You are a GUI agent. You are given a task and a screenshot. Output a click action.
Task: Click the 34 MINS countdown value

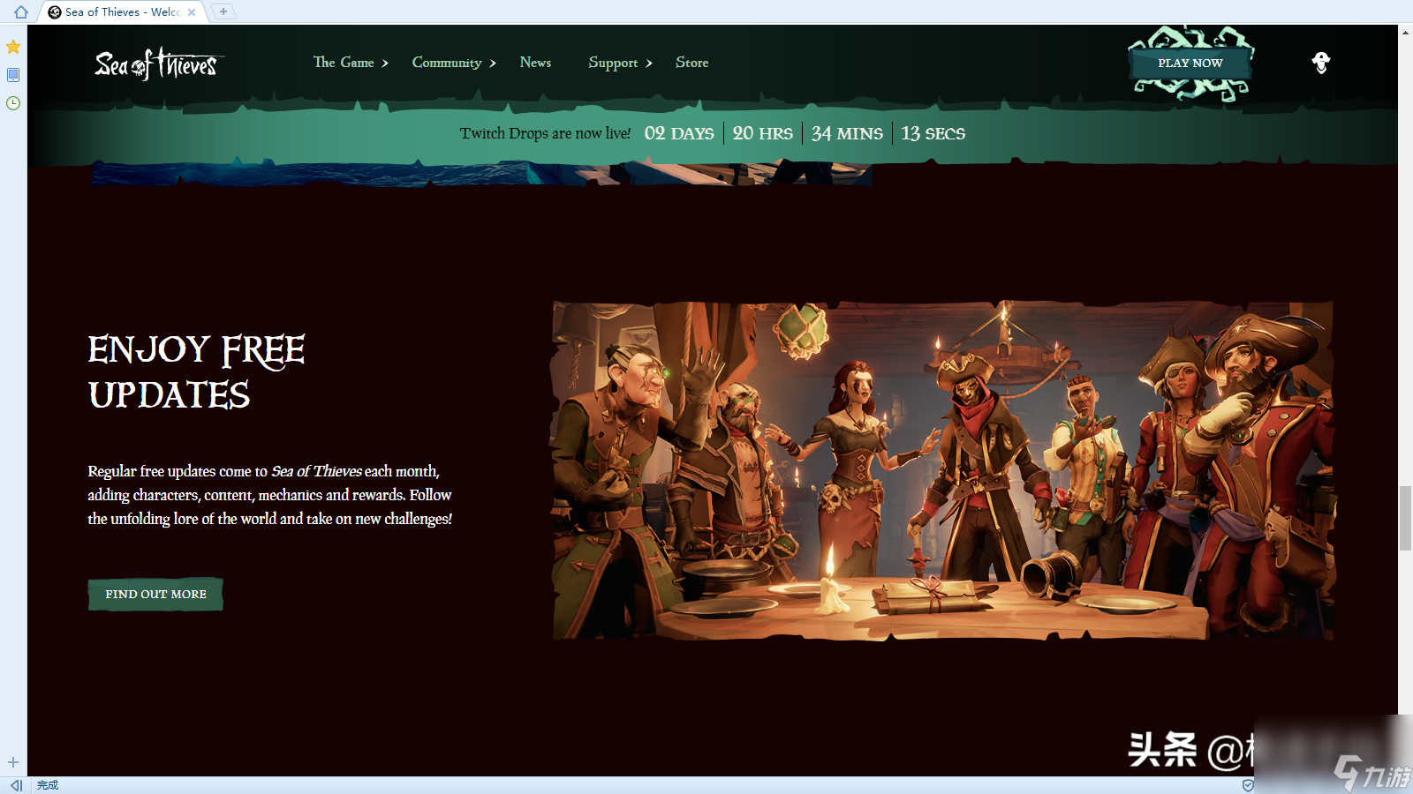[x=847, y=133]
